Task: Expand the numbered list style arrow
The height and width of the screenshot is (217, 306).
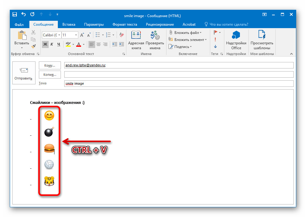Action: pos(114,35)
